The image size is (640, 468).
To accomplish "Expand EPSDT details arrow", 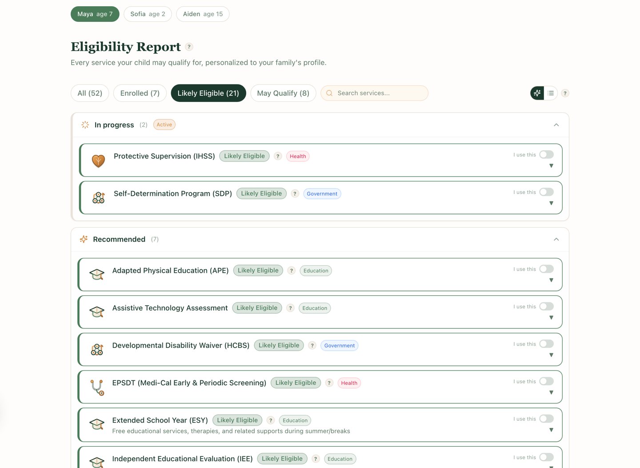I will 551,392.
